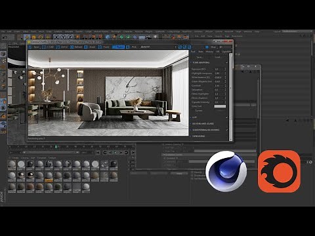Toggle the Z axis lock
The image size is (315, 236).
click(x=70, y=37)
